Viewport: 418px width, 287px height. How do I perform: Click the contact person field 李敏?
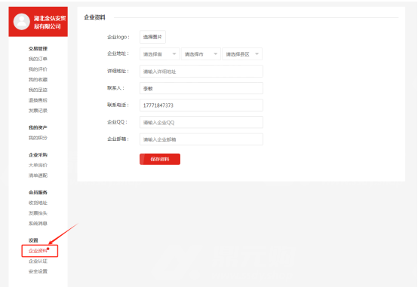coord(201,88)
